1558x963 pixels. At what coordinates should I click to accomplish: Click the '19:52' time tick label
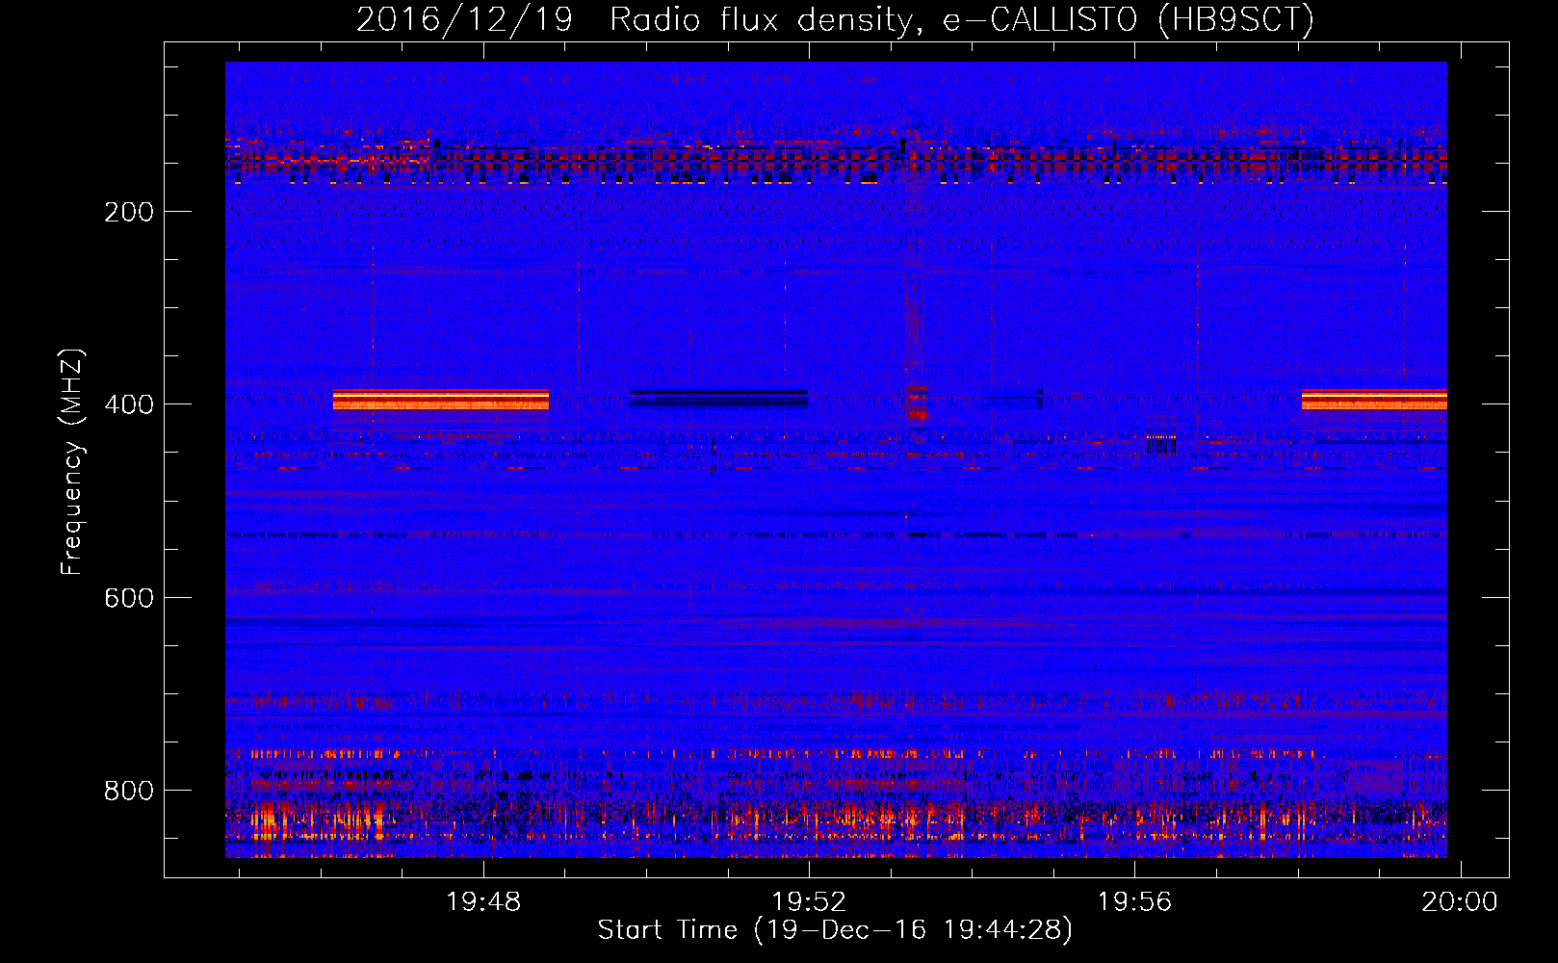click(810, 901)
